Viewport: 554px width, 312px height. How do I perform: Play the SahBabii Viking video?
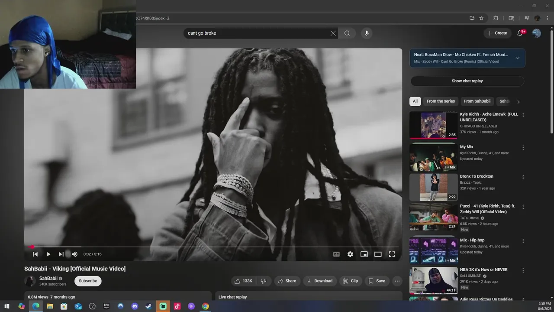point(48,254)
